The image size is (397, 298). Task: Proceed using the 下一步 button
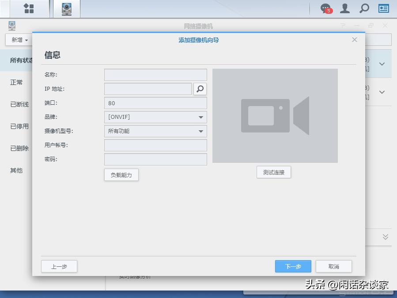tap(293, 266)
